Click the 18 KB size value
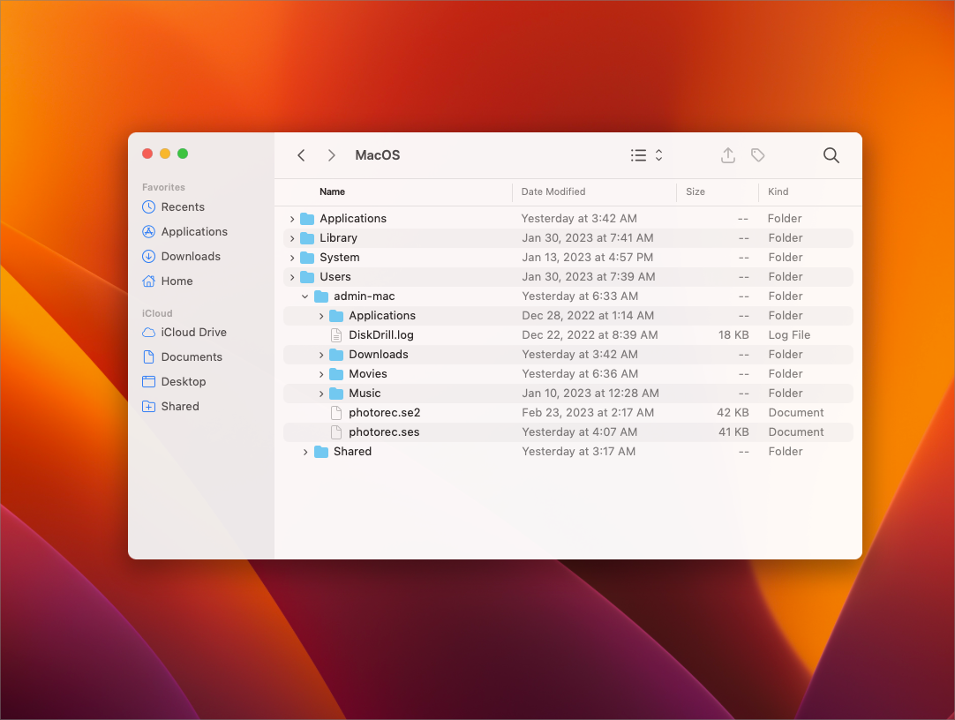The image size is (955, 720). click(733, 334)
